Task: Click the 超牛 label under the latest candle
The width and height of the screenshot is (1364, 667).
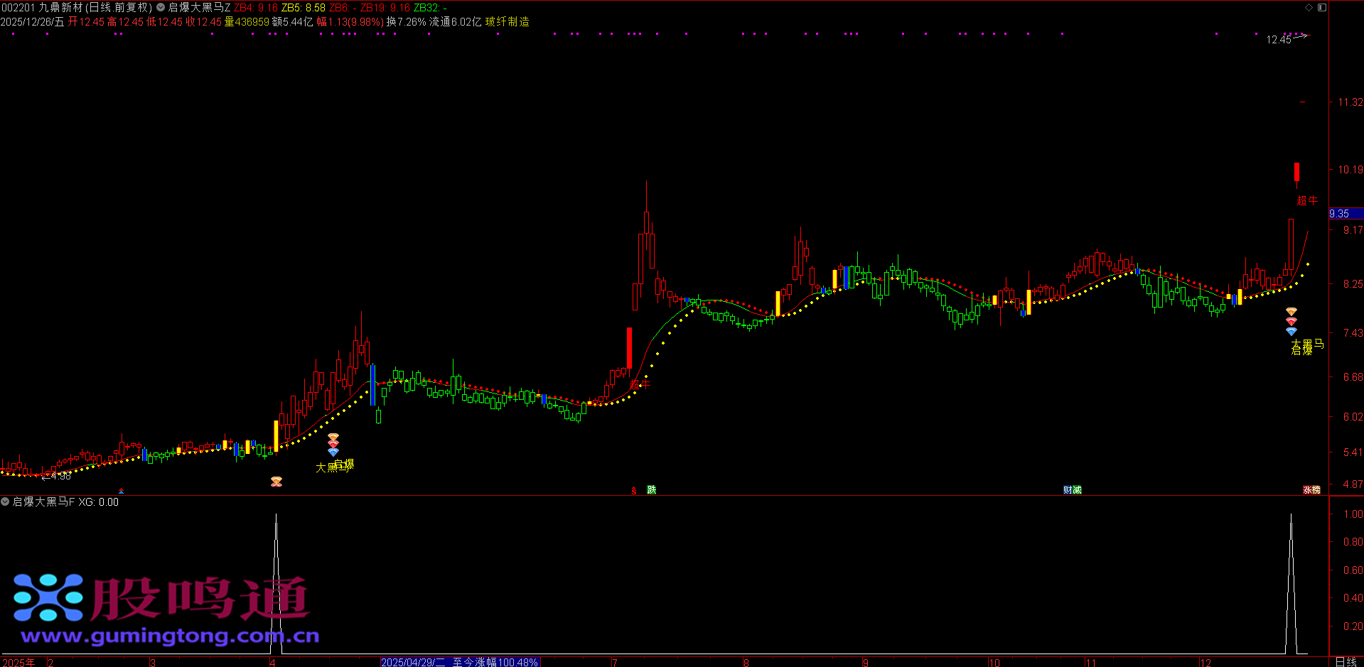Action: coord(1307,201)
